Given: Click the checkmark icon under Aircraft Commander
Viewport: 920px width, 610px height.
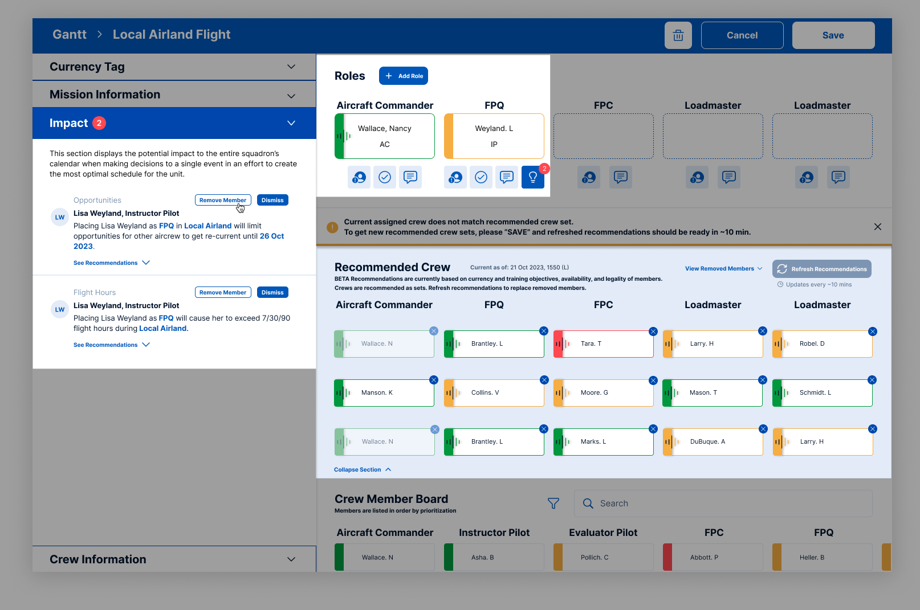Looking at the screenshot, I should pyautogui.click(x=385, y=177).
